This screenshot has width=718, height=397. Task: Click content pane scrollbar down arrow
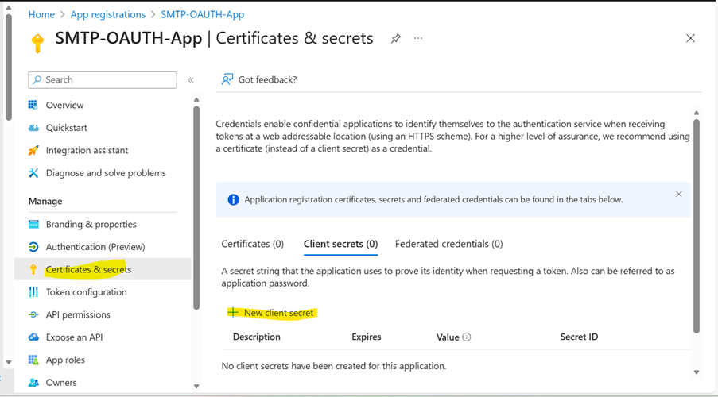[x=697, y=372]
